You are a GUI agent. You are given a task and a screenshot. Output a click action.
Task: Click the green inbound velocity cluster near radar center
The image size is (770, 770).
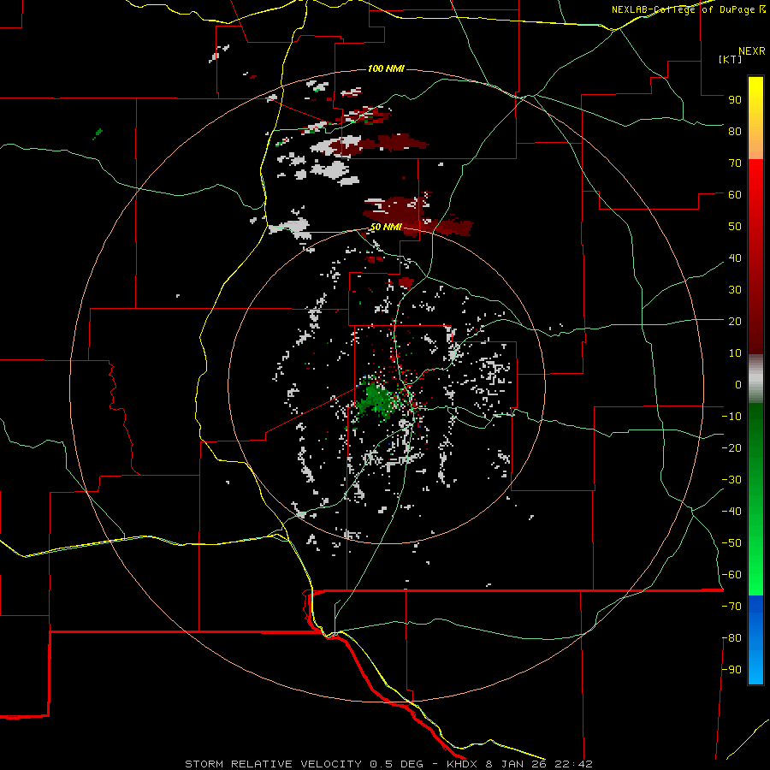(x=376, y=400)
